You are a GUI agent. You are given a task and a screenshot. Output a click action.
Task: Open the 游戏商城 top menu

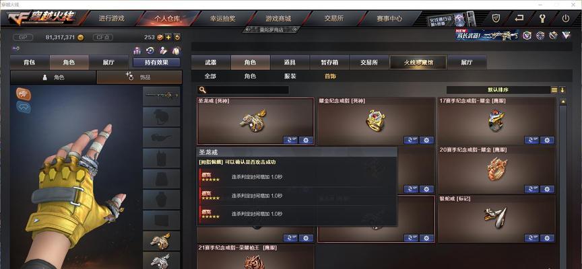point(278,18)
